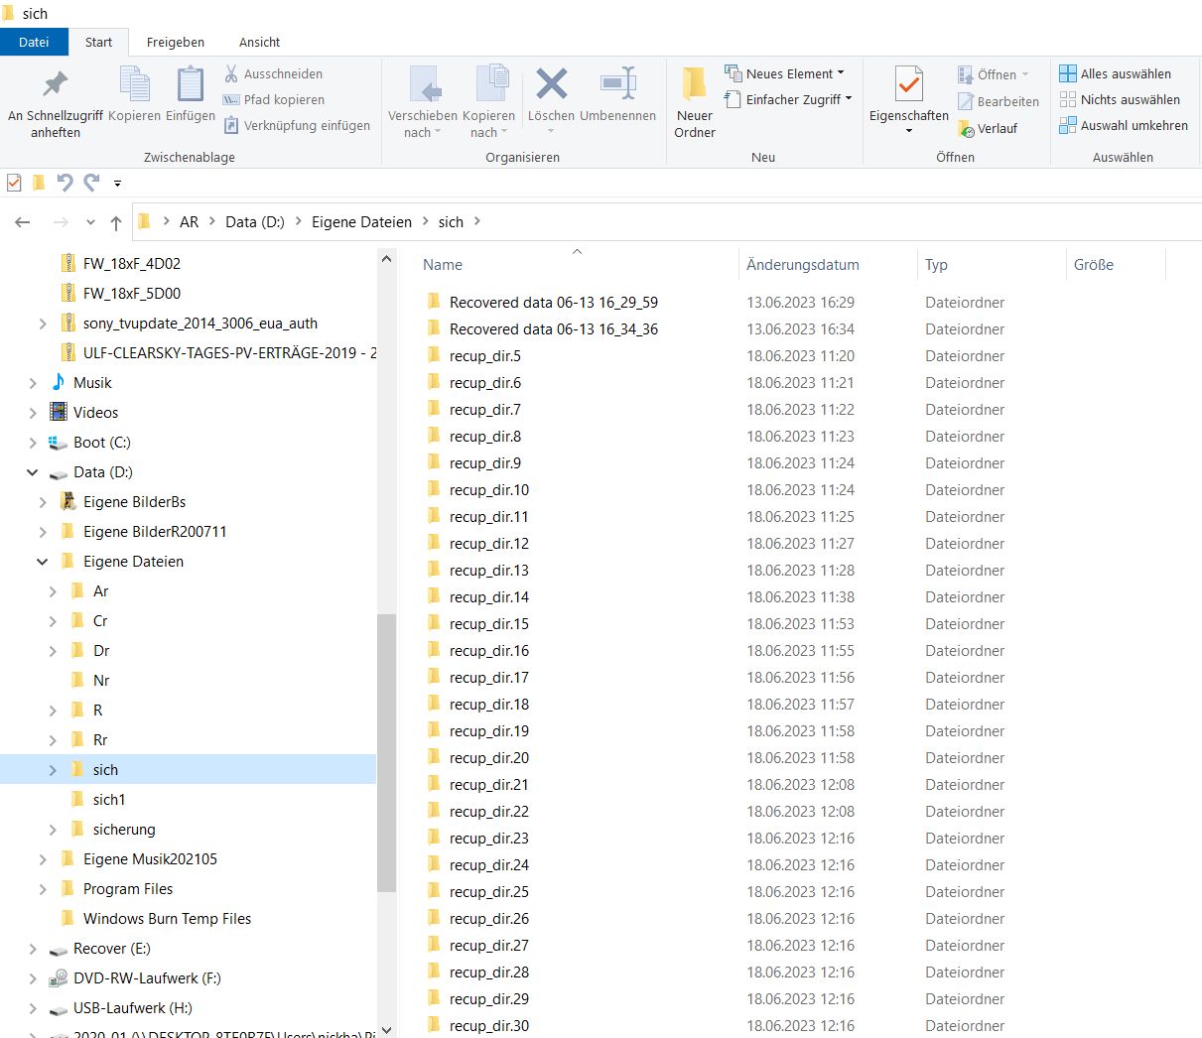Choose Verknüpfung einfügen
The height and width of the screenshot is (1038, 1202).
pyautogui.click(x=297, y=125)
